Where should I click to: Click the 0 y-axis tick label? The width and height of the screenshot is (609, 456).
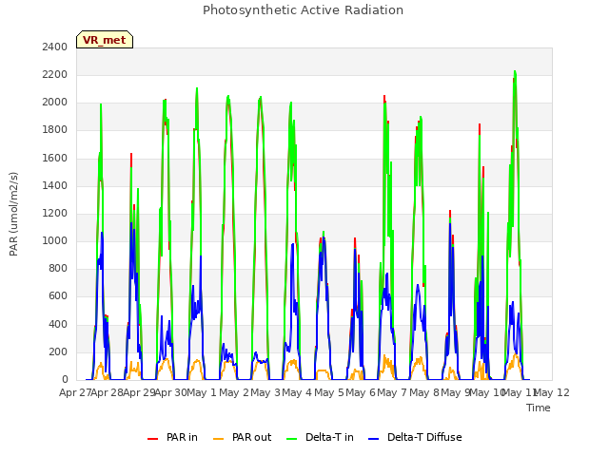coord(65,380)
